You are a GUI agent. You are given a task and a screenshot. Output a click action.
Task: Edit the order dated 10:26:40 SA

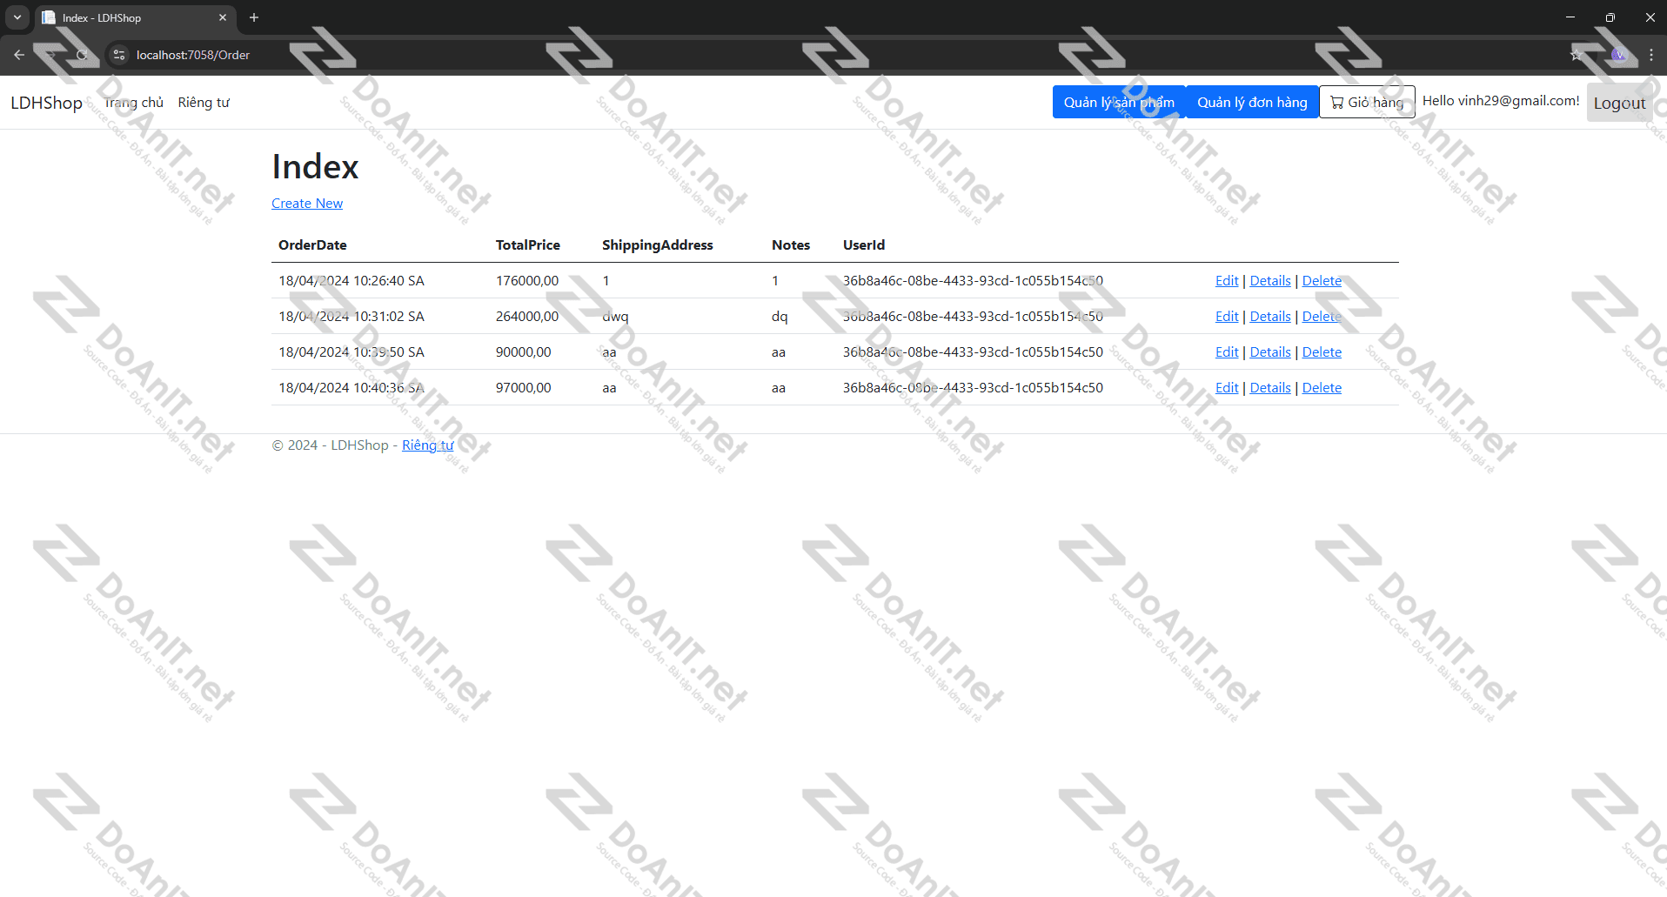(1227, 281)
